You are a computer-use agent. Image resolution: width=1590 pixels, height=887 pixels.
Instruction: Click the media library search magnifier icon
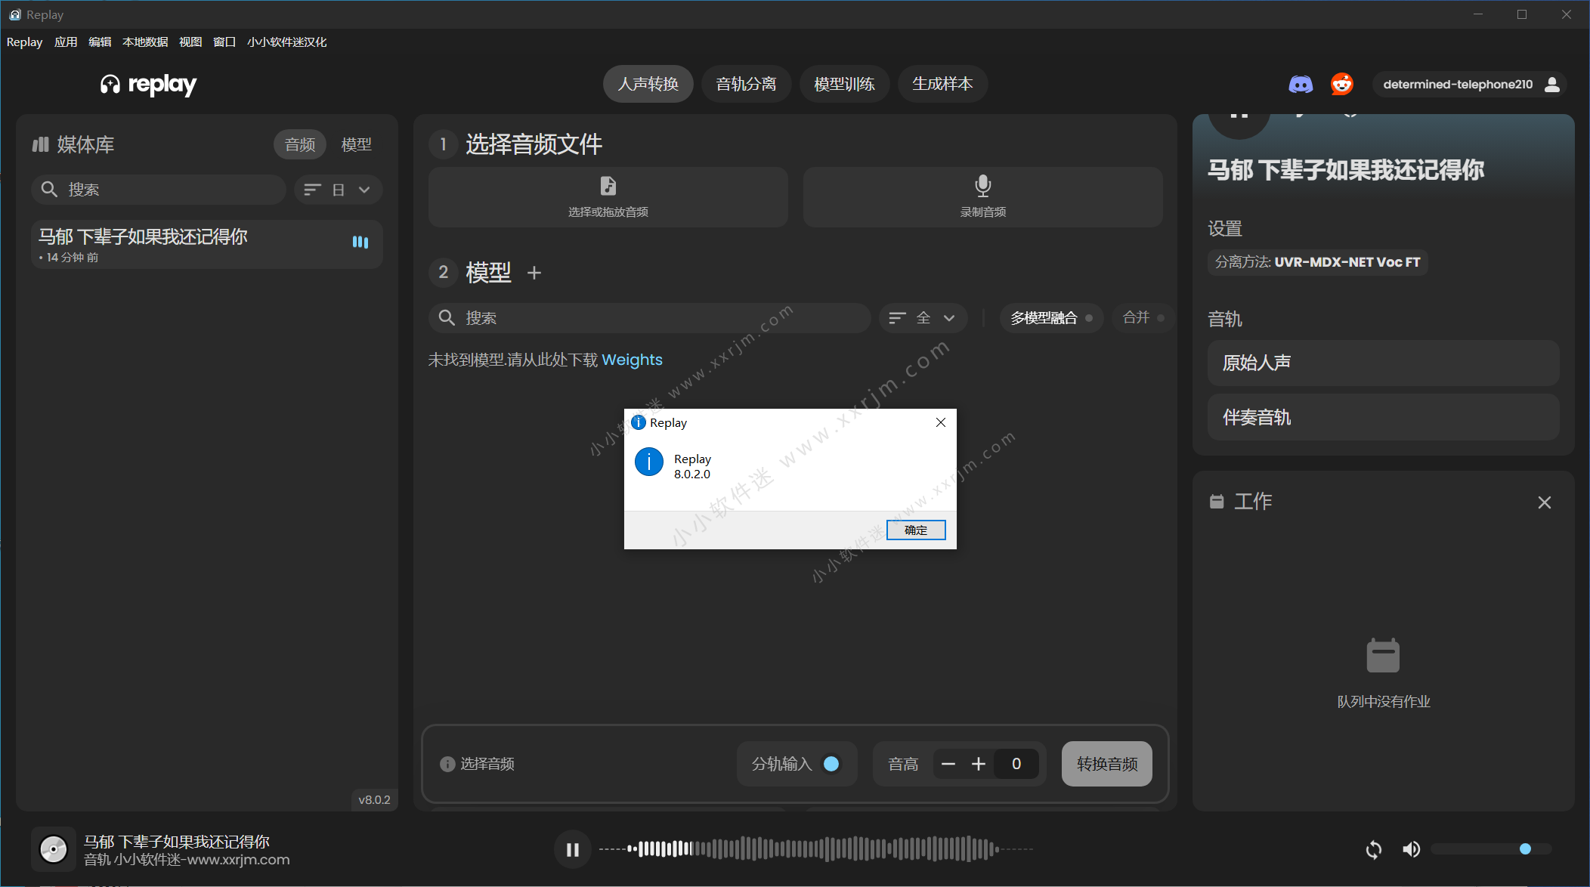pyautogui.click(x=49, y=189)
